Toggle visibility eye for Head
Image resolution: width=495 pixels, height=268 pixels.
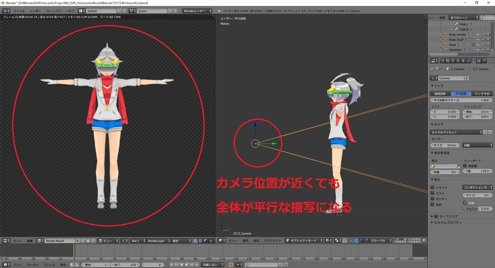pos(478,45)
